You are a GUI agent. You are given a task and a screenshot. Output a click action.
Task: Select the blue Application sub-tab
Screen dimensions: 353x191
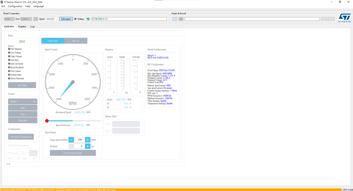pos(53,41)
